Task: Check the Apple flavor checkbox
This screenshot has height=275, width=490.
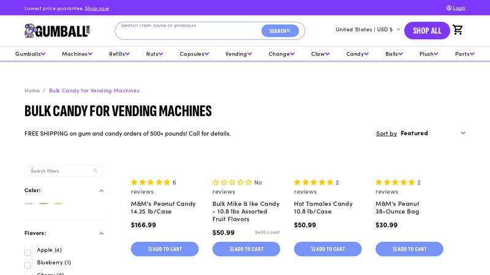Action: (28, 251)
